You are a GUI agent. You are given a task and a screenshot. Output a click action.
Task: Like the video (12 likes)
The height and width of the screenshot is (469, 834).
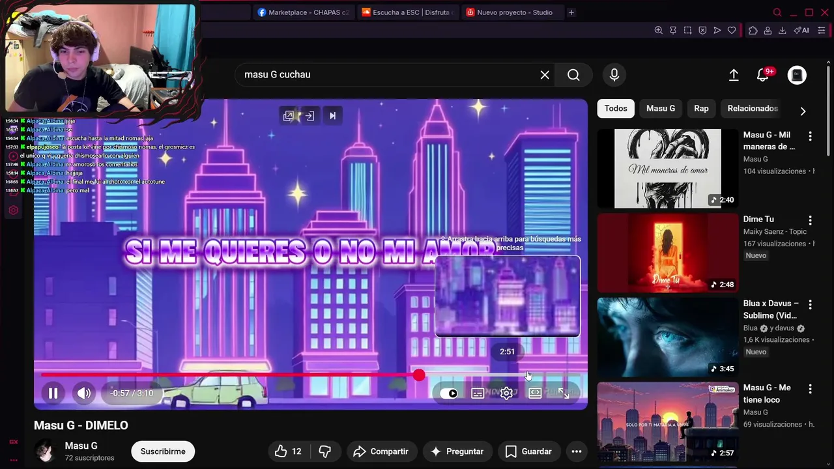tap(288, 451)
